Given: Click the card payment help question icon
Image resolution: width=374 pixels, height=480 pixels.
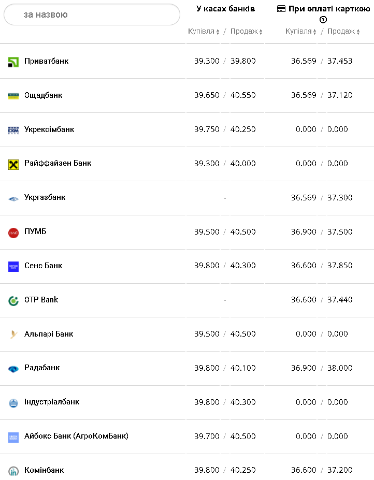Looking at the screenshot, I should click(x=323, y=20).
